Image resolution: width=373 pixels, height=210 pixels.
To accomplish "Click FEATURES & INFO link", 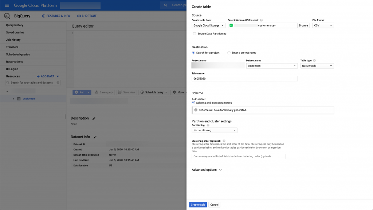I will coord(56,16).
